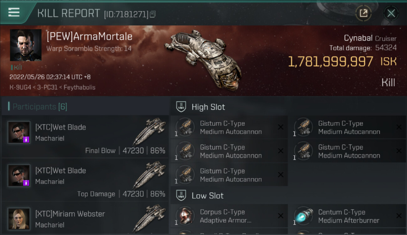Image resolution: width=407 pixels, height=235 pixels.
Task: Click the High Slot section icon
Action: tap(181, 107)
